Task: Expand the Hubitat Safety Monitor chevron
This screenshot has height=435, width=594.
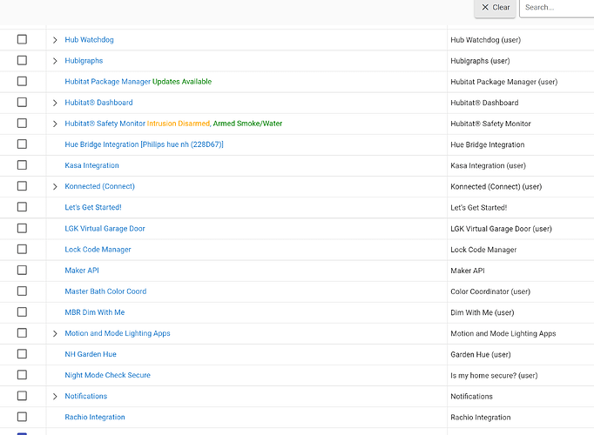Action: pyautogui.click(x=55, y=124)
